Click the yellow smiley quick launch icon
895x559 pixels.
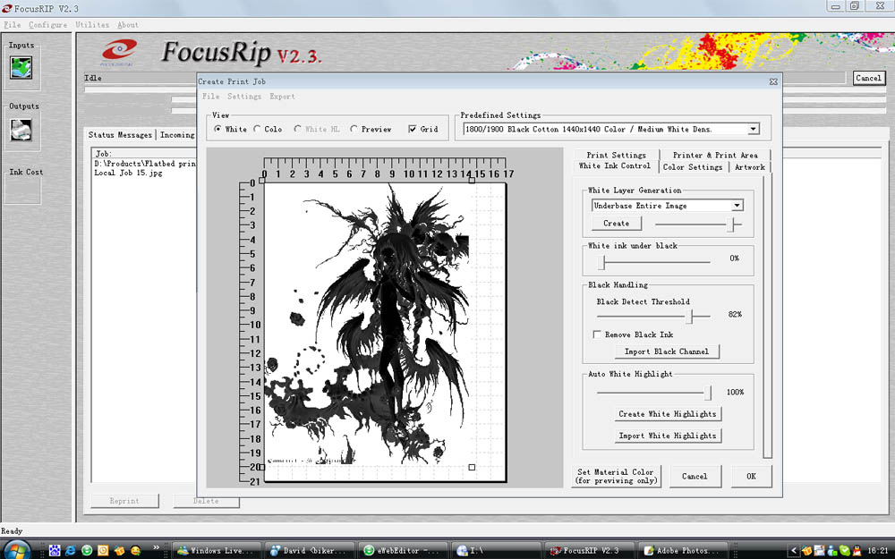point(135,550)
